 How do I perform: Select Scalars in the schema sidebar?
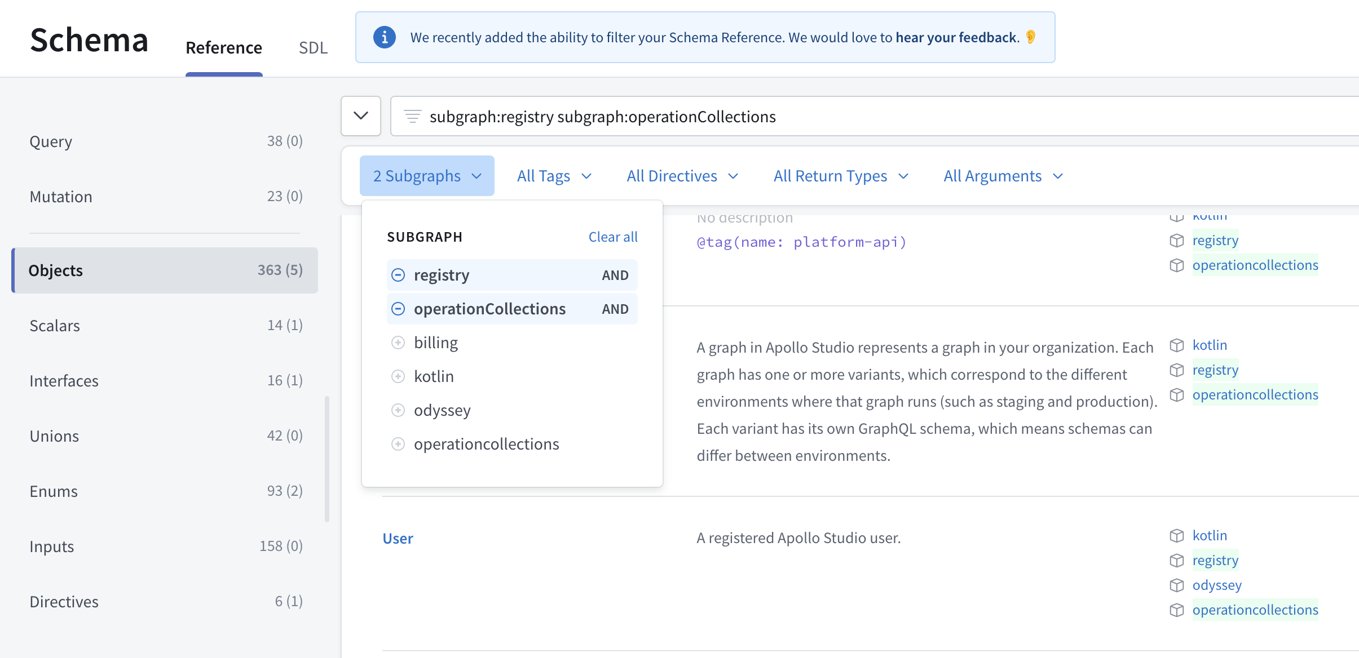[x=166, y=326]
